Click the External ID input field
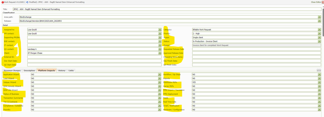Image resolution: width=324 pixels, height=117 pixels. click(94, 57)
